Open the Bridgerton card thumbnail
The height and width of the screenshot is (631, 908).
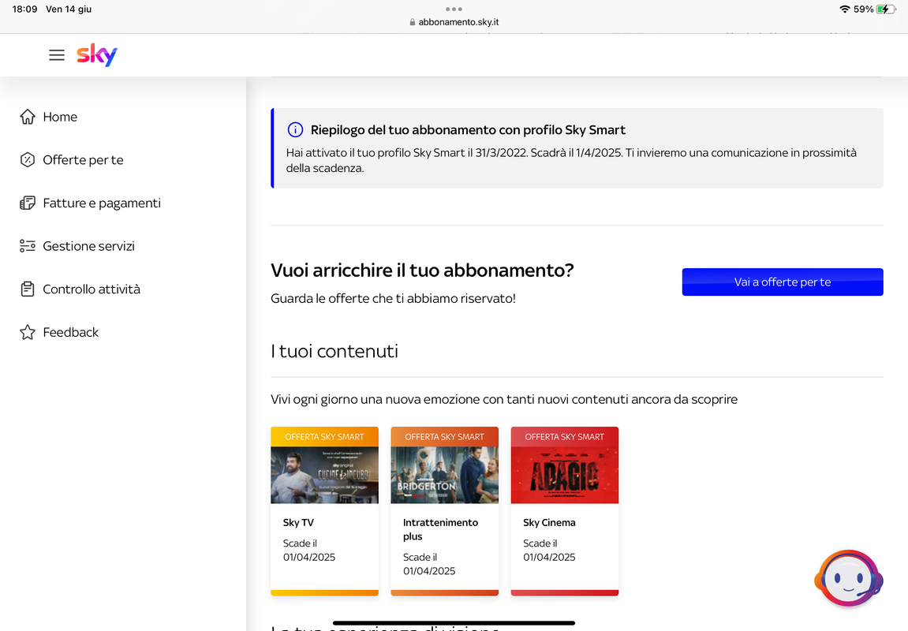point(444,475)
